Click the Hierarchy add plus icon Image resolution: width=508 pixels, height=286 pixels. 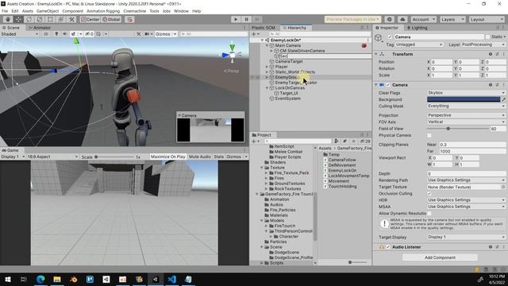point(254,33)
